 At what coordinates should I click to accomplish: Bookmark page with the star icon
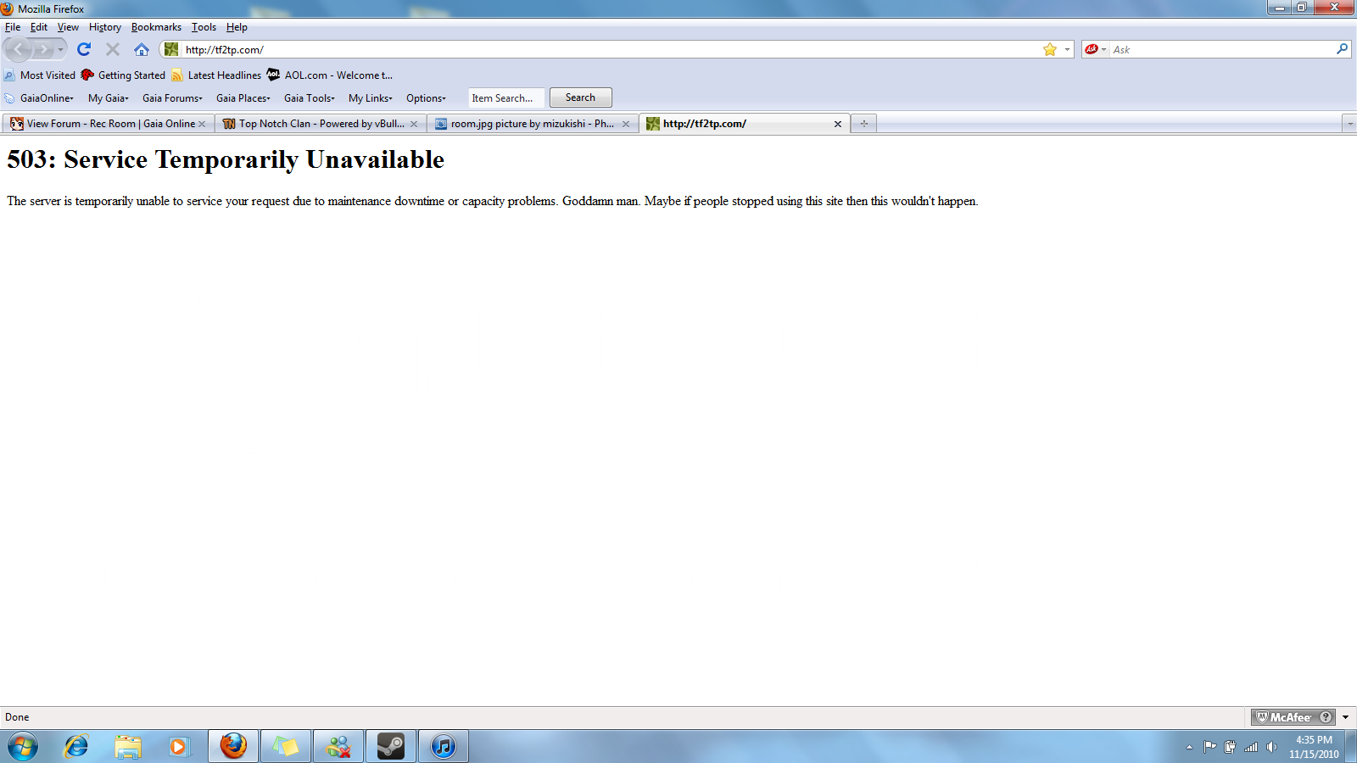[1050, 49]
